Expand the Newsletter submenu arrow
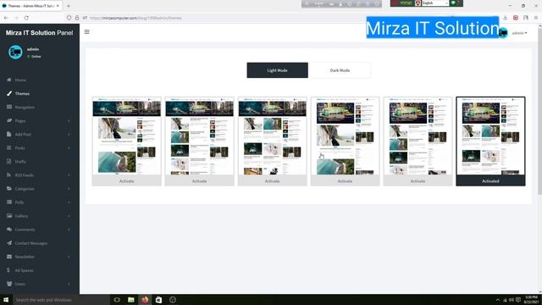This screenshot has height=305, width=542. [69, 257]
